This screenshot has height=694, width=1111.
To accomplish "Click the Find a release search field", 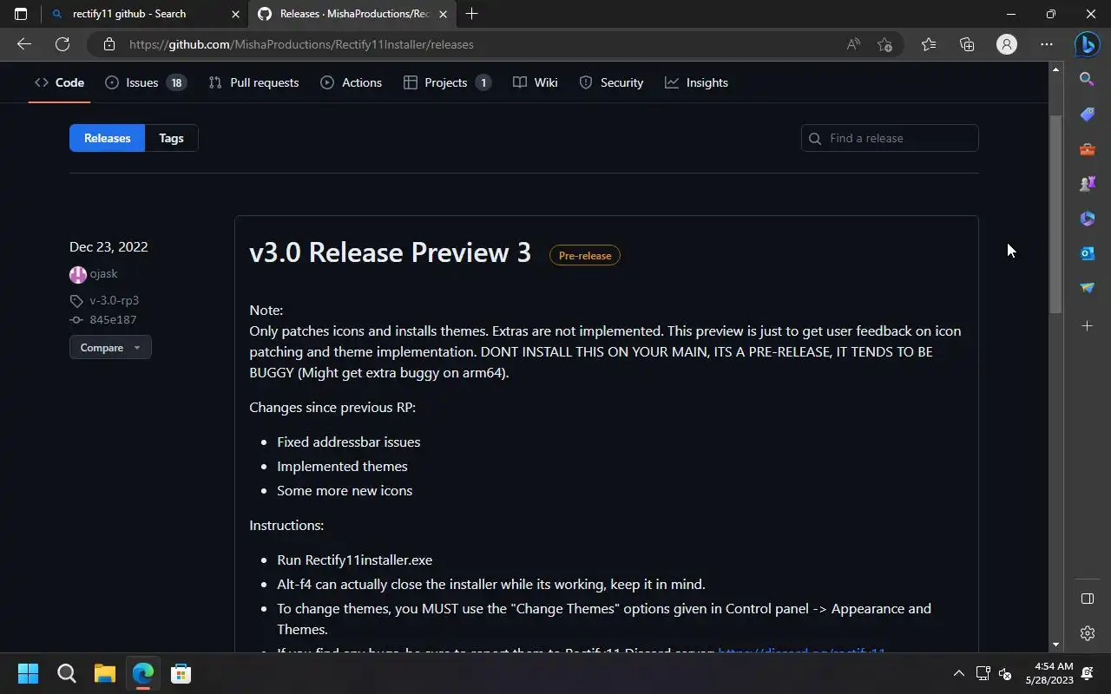I will click(x=890, y=138).
